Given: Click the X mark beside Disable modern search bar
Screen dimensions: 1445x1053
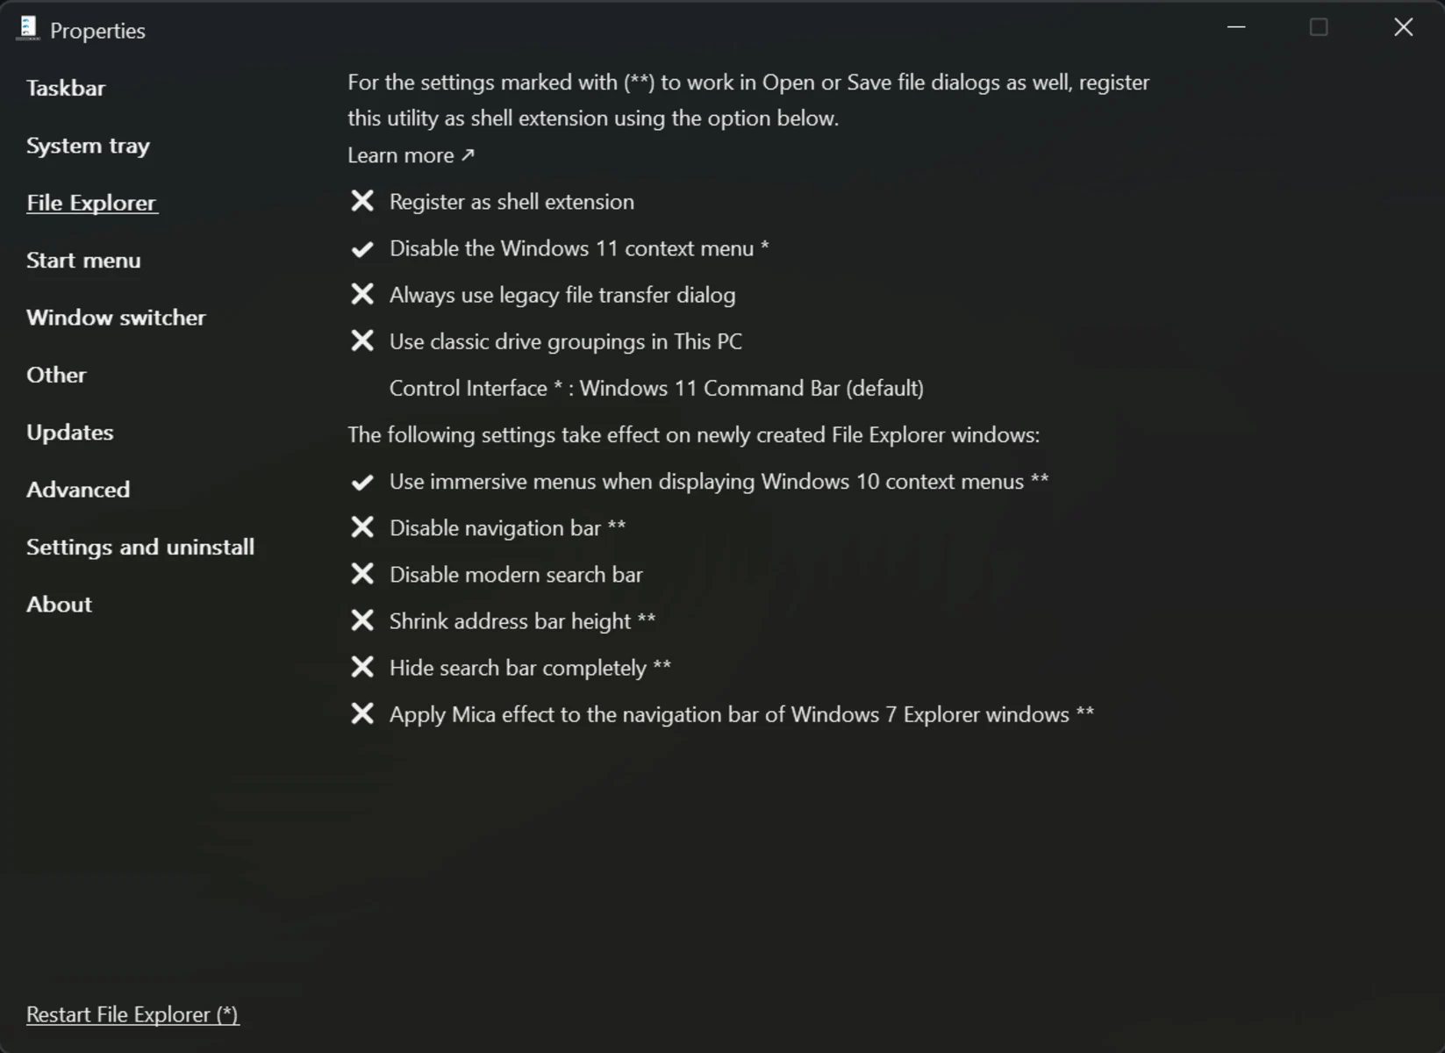Looking at the screenshot, I should (x=362, y=574).
